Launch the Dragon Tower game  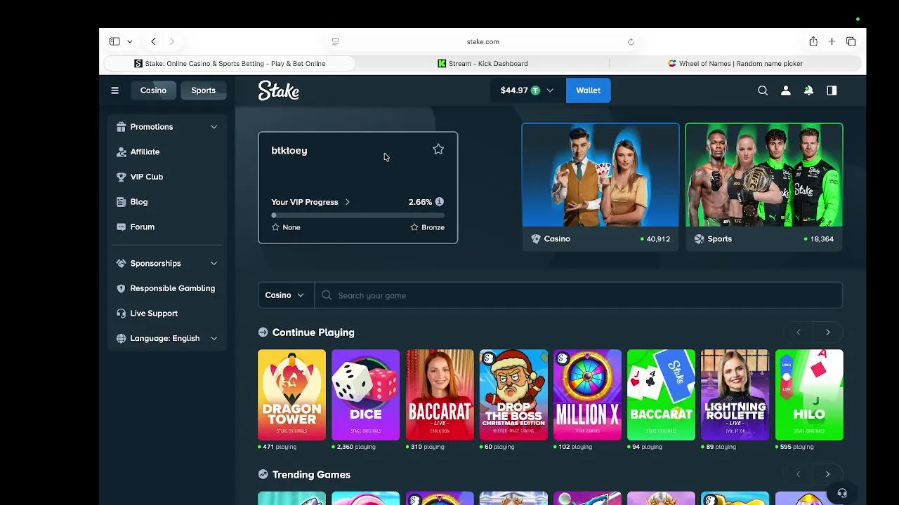coord(291,395)
